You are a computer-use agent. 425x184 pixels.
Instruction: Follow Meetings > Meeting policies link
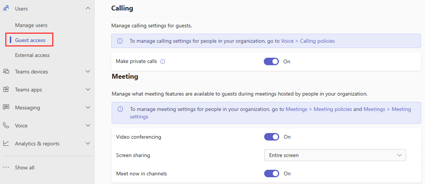click(x=319, y=109)
